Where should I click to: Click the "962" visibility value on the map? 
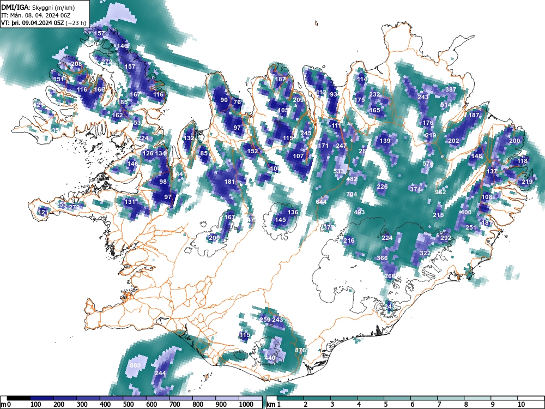[x=440, y=192]
